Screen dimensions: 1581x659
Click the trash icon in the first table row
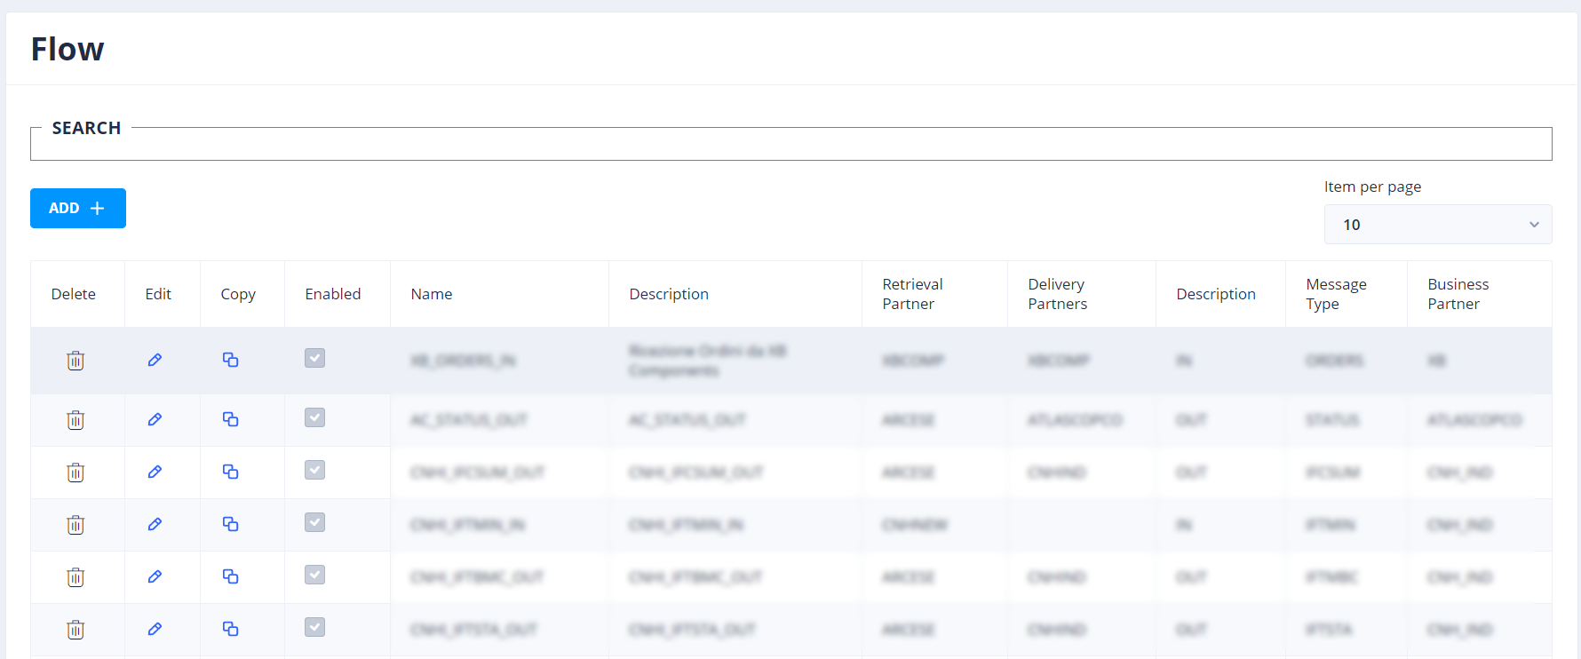[75, 360]
